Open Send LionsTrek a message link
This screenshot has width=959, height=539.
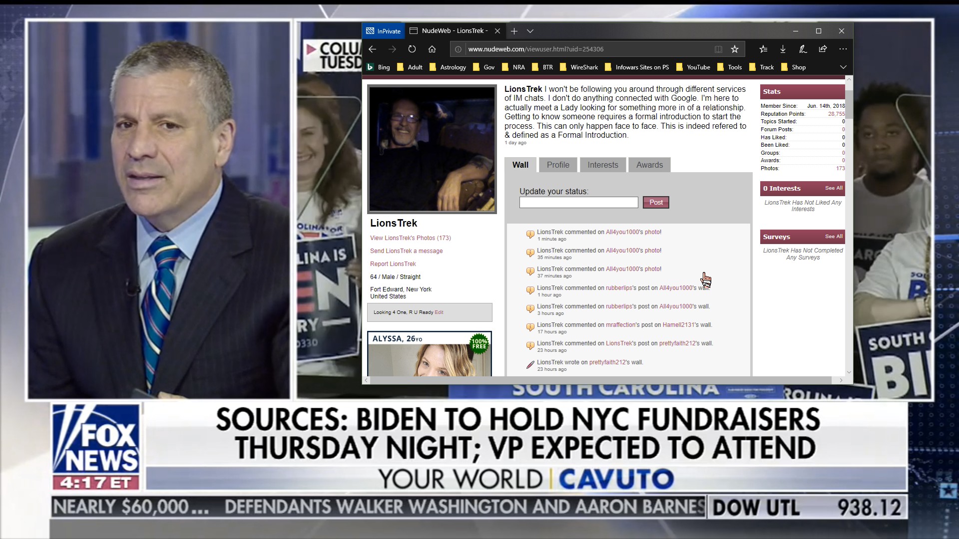pyautogui.click(x=406, y=251)
